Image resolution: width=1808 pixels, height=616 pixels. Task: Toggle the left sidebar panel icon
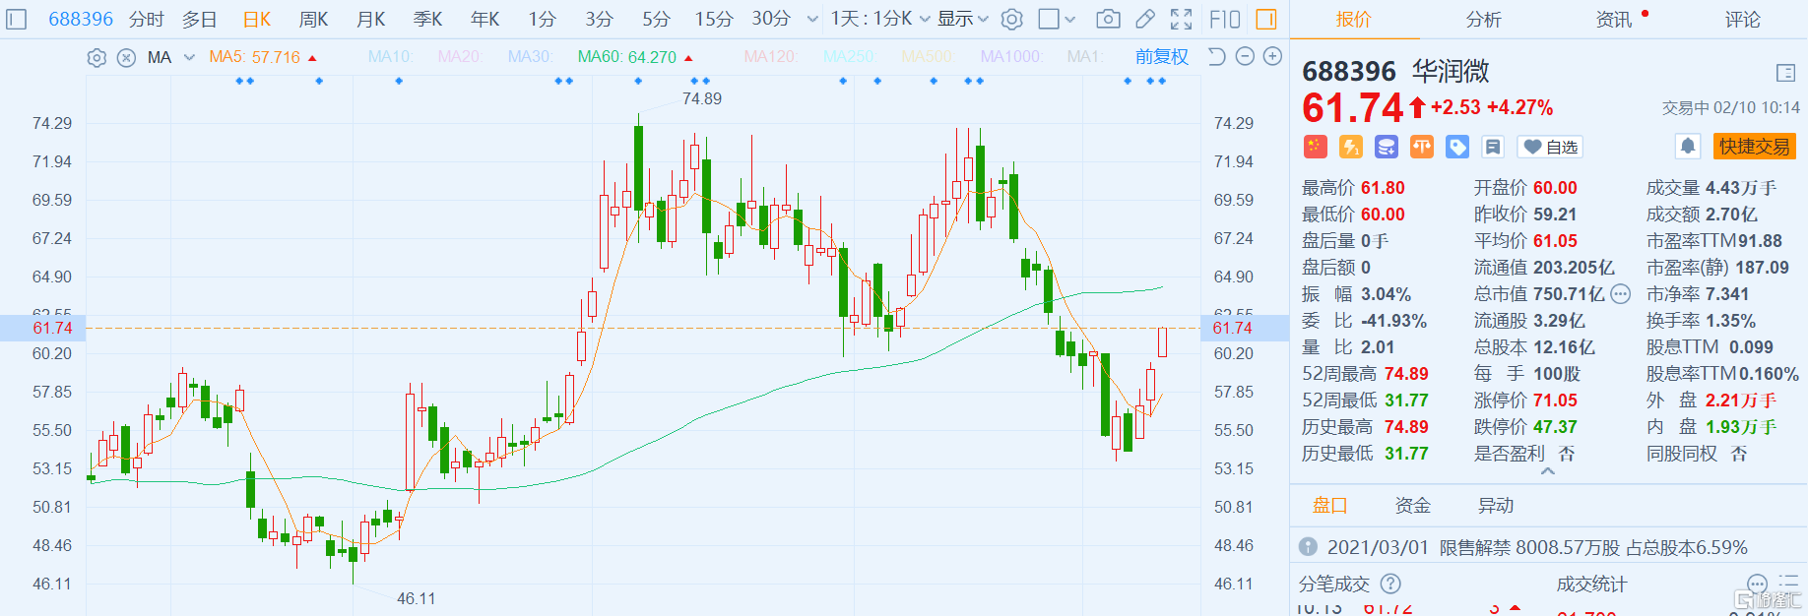[17, 19]
